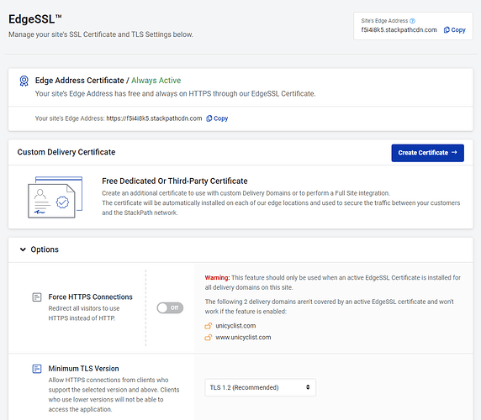481x420 pixels.
Task: Click the f5i4i8k5.stackpathcdn.com address in the top card
Action: coord(399,29)
